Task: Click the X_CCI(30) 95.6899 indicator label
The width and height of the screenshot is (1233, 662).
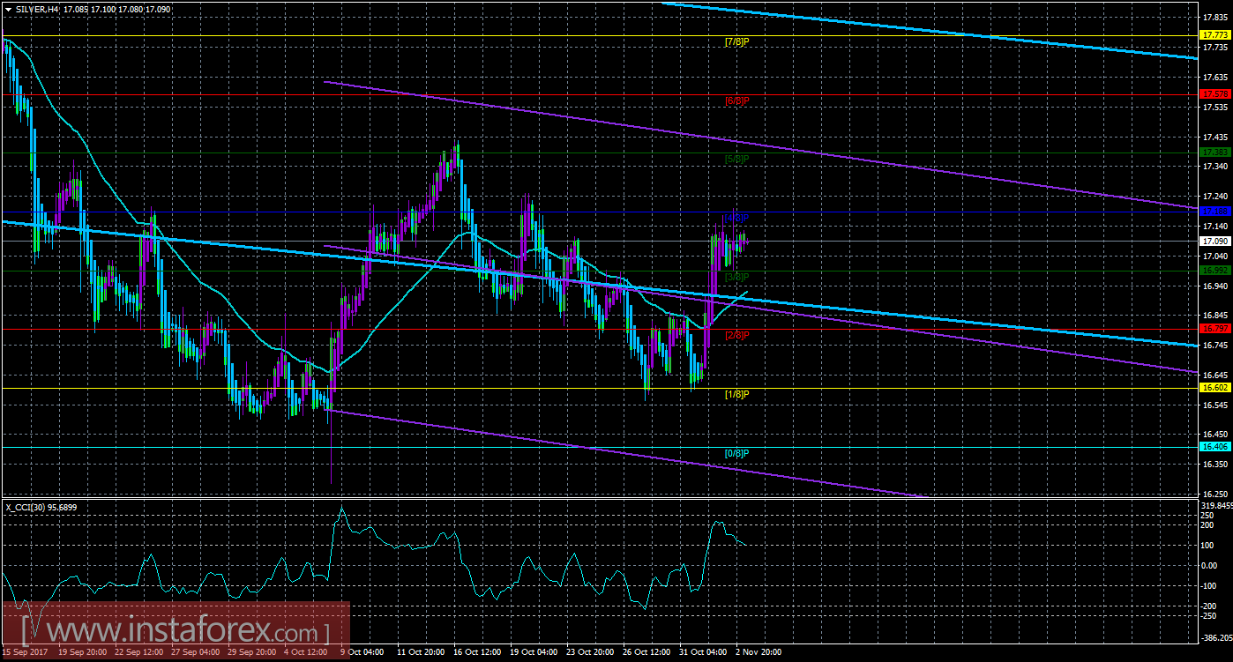Action: (41, 507)
